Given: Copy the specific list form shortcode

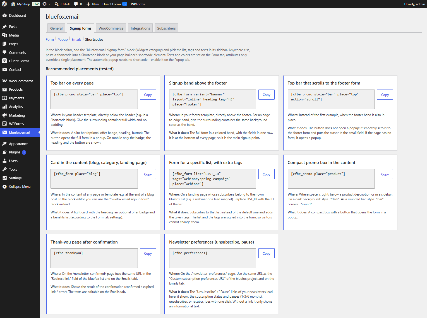Looking at the screenshot, I should pos(266,174).
